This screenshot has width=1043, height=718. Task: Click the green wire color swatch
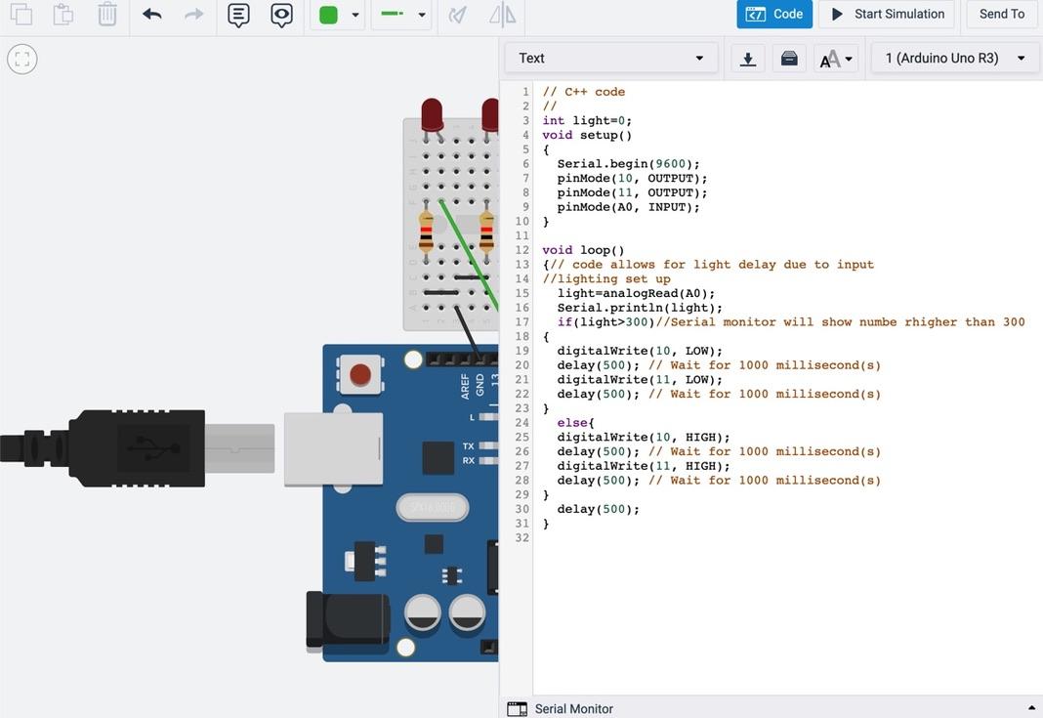[x=328, y=15]
